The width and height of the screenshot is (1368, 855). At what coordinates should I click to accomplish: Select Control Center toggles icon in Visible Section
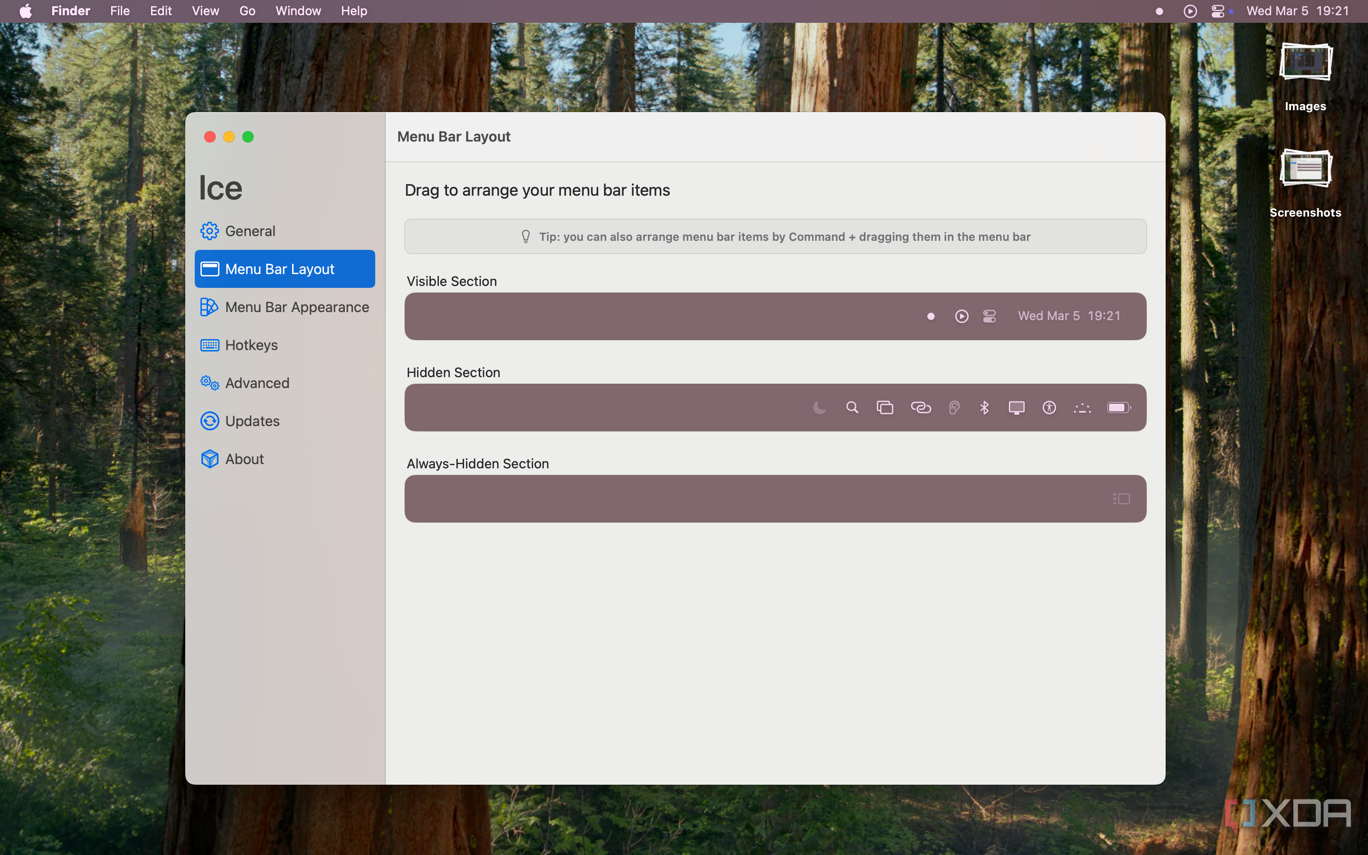(x=989, y=316)
